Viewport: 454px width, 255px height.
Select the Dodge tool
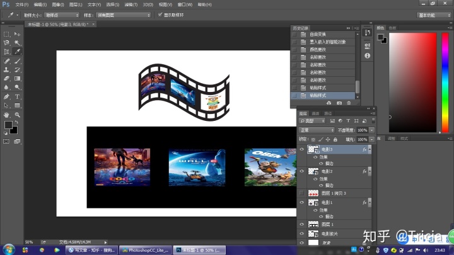pos(18,87)
